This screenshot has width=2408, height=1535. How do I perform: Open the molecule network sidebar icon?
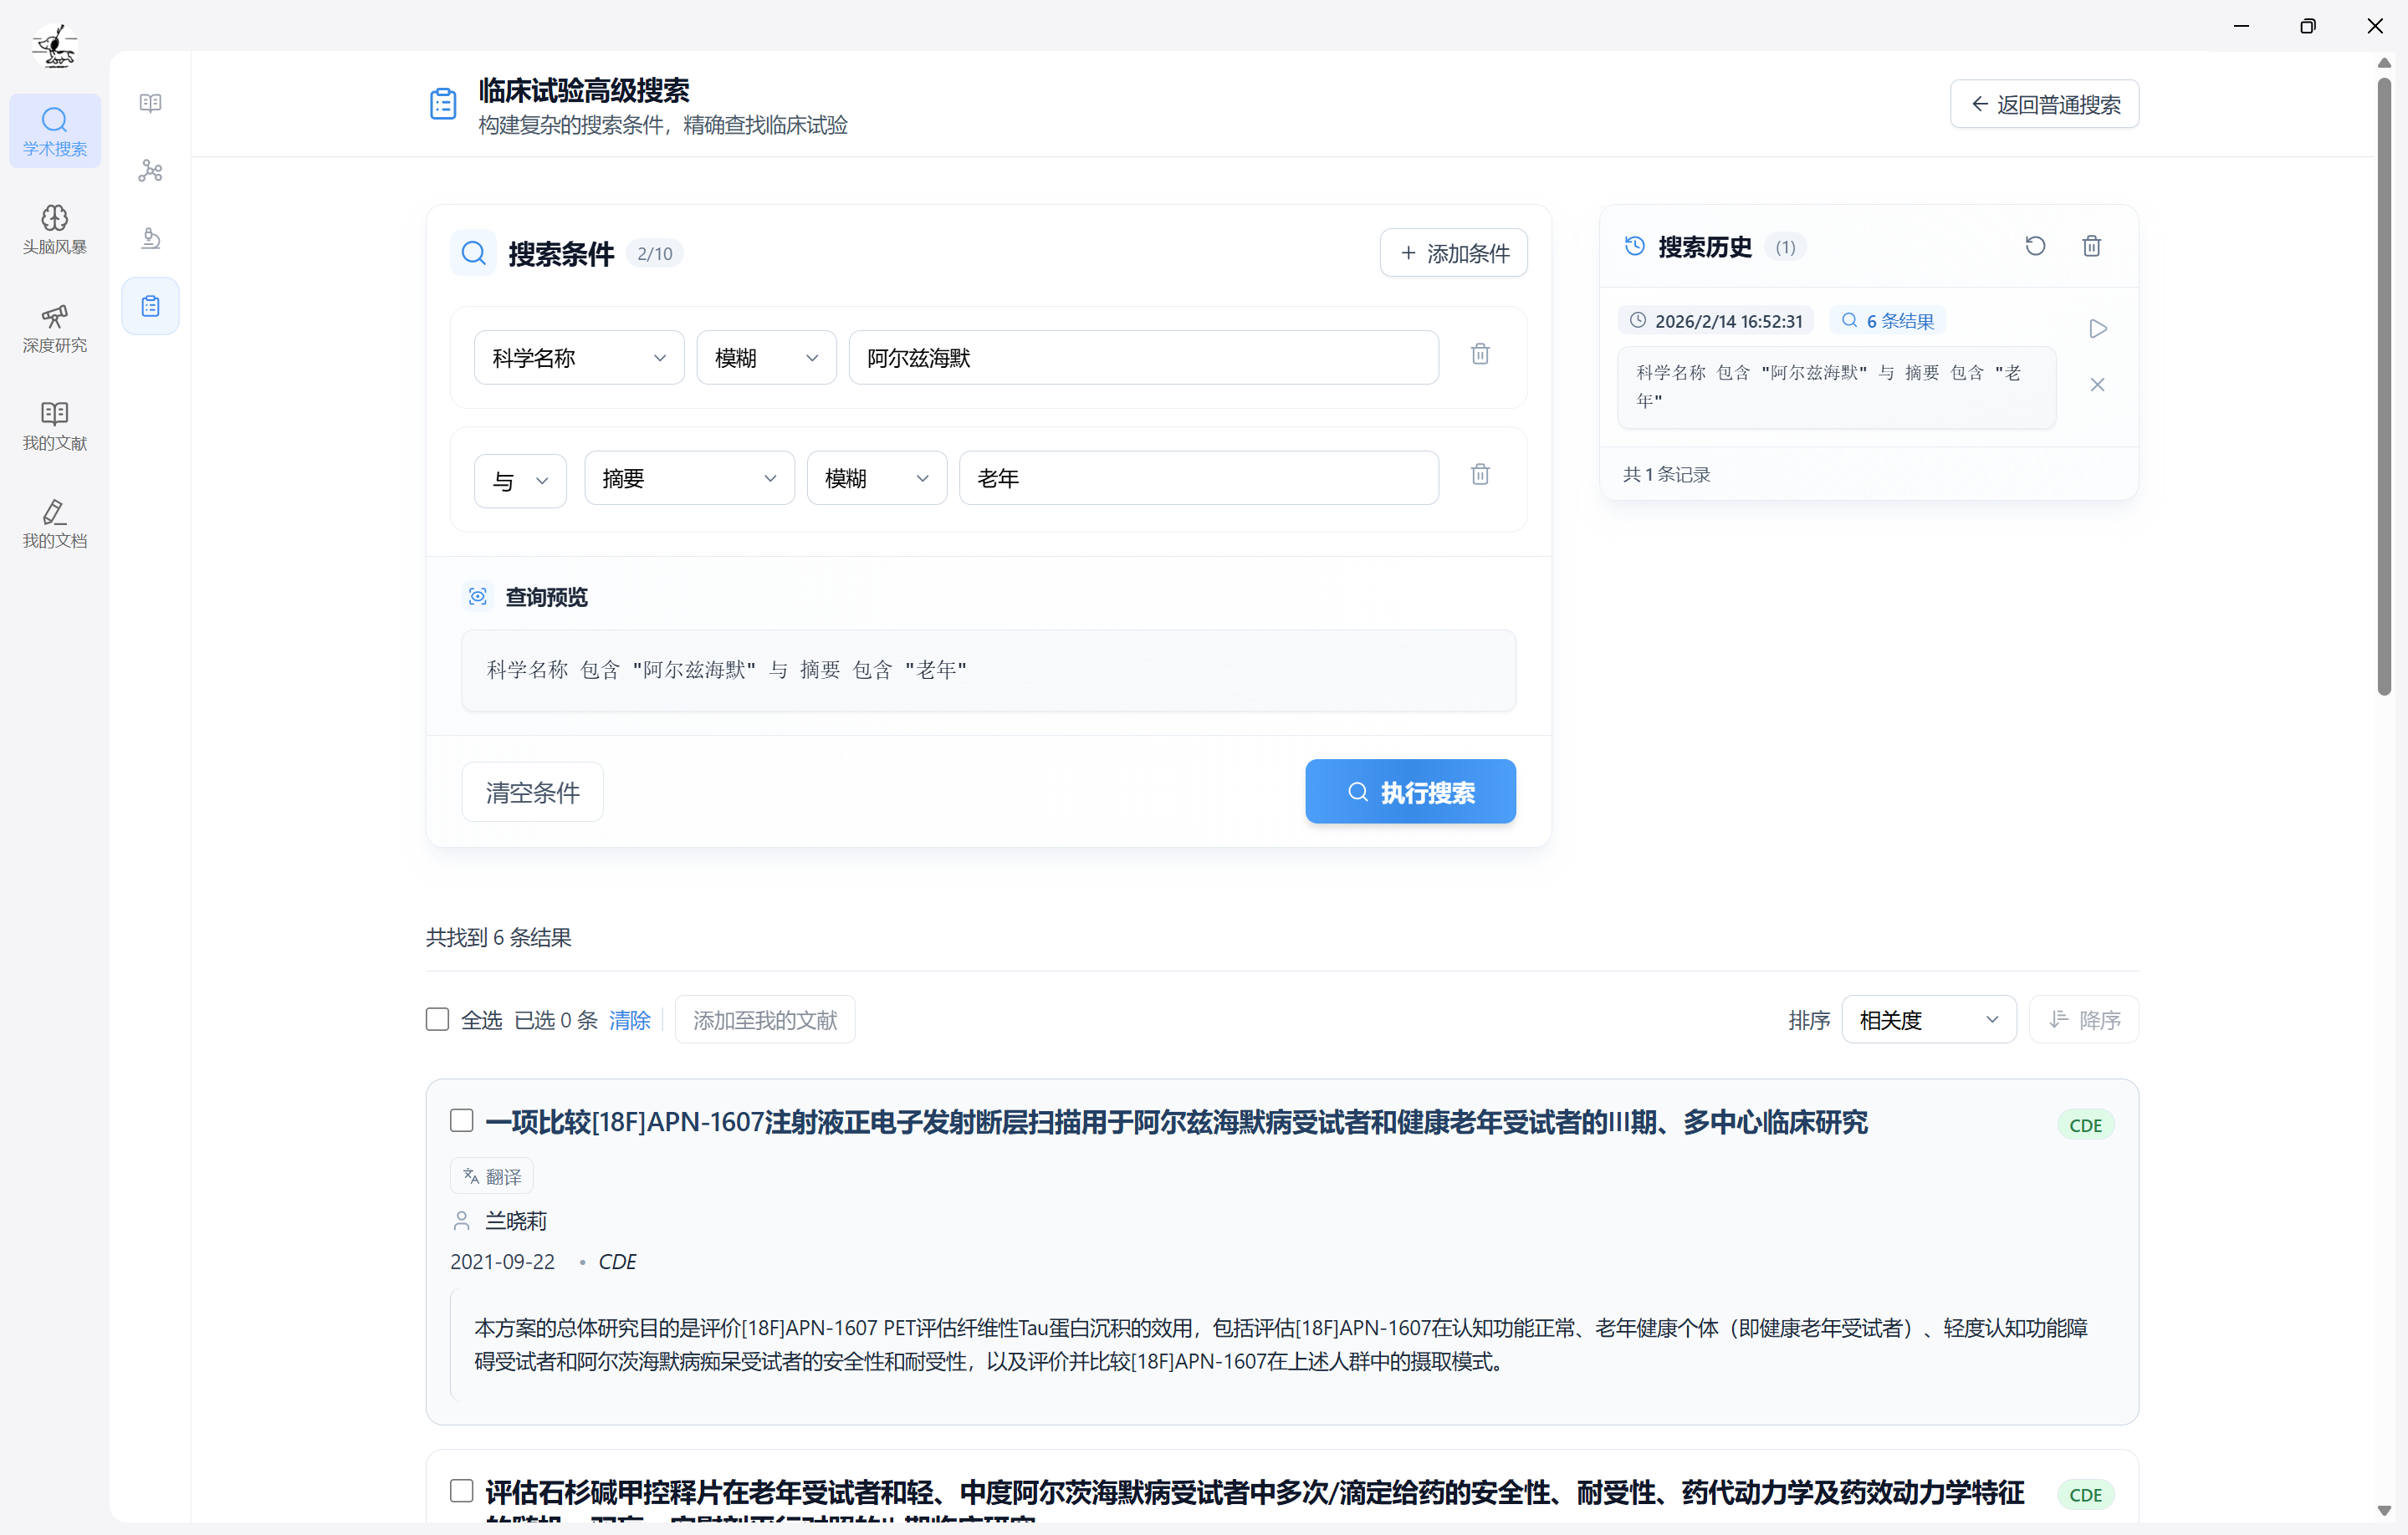[x=150, y=171]
